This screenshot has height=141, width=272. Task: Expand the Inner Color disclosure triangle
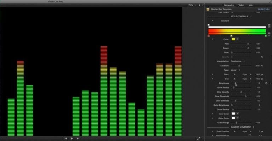pyautogui.click(x=212, y=114)
